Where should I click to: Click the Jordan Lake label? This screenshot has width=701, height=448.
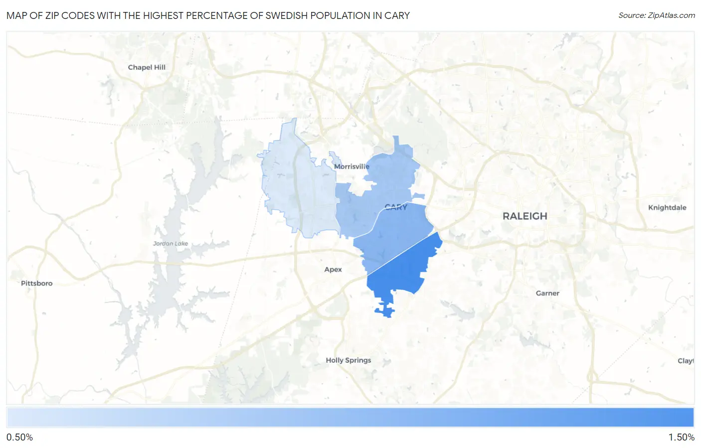click(171, 244)
